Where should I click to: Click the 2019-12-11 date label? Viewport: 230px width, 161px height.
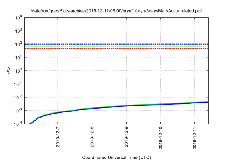point(194,138)
